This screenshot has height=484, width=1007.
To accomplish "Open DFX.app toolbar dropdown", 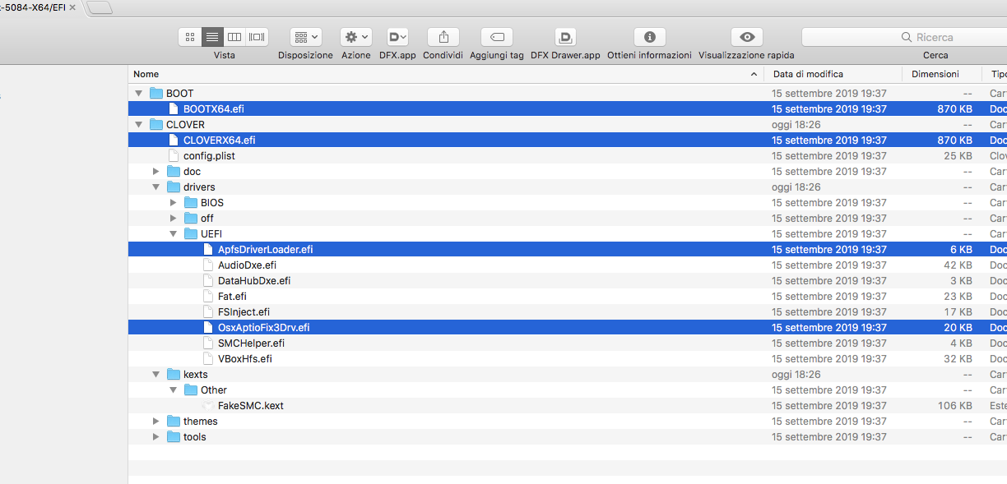I will point(397,37).
